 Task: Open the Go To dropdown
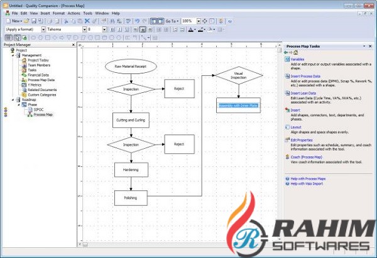tap(172, 21)
